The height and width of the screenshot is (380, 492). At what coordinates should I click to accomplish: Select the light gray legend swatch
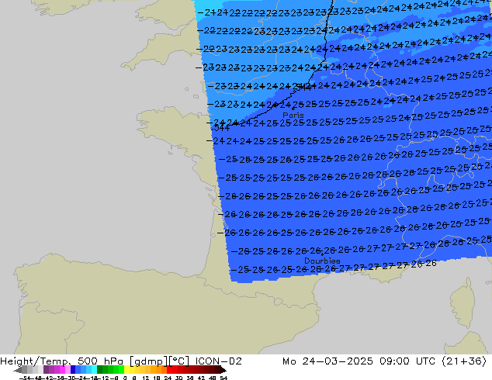[41, 370]
